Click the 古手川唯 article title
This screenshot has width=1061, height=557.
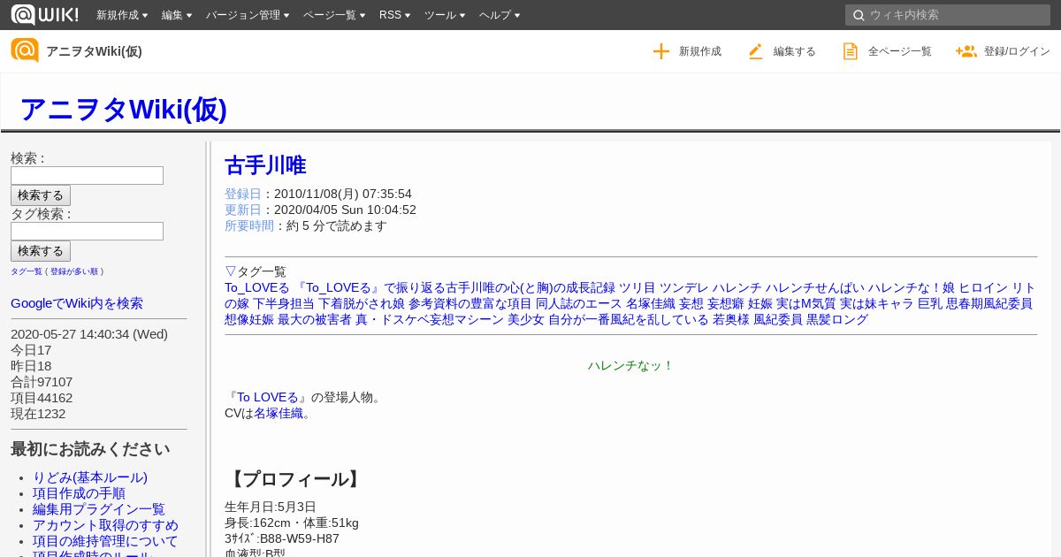click(x=265, y=165)
